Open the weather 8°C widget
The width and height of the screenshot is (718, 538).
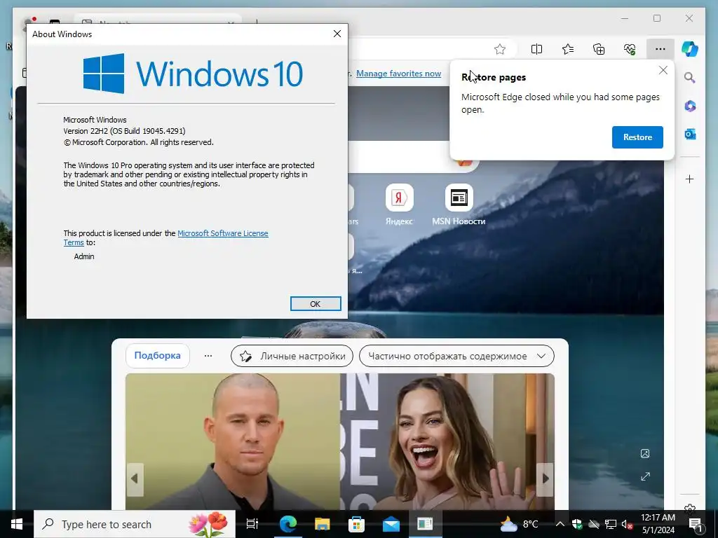pos(520,524)
